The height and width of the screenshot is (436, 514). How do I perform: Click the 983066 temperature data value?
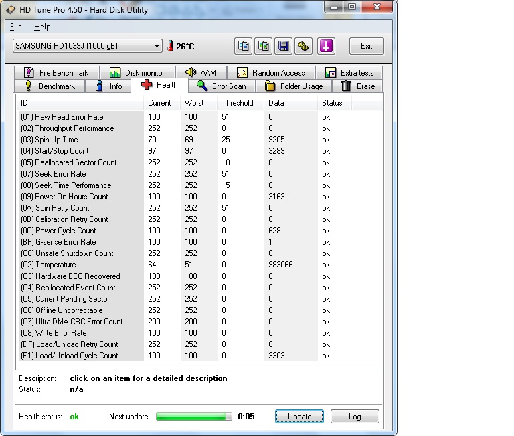click(x=280, y=265)
